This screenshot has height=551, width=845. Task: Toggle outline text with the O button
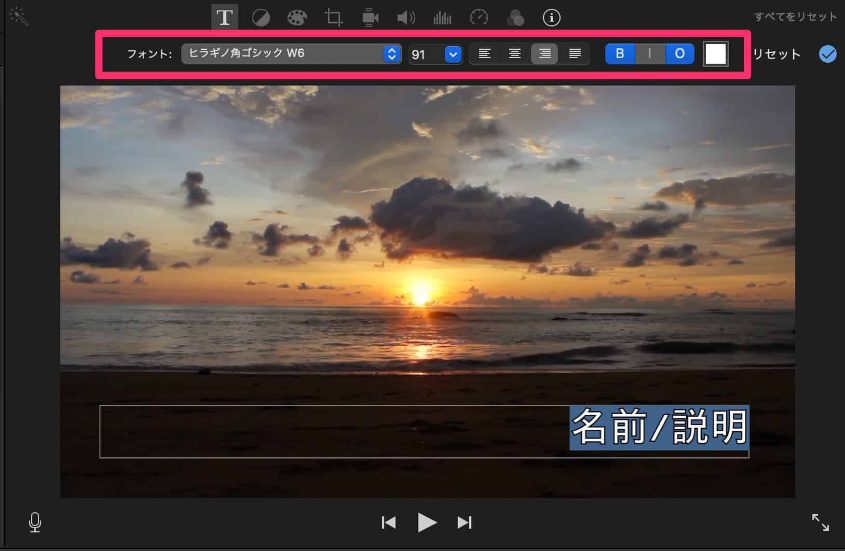coord(679,53)
